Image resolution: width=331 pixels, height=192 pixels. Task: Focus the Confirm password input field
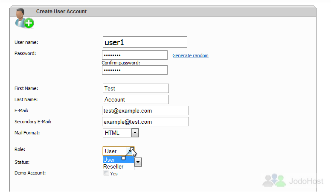click(135, 70)
